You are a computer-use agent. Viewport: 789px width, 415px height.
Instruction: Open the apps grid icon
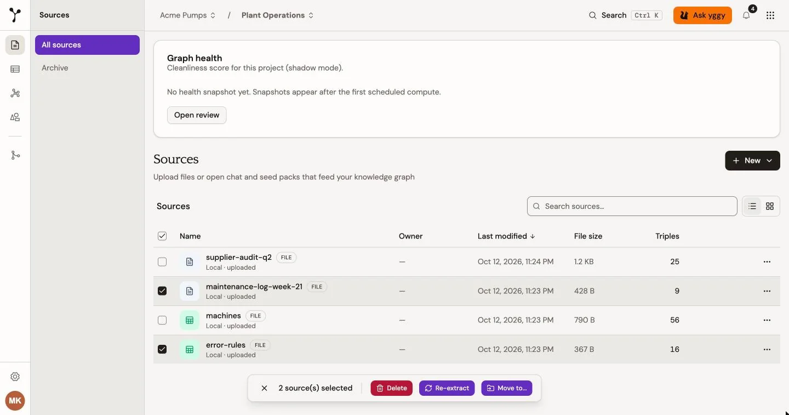click(x=770, y=15)
